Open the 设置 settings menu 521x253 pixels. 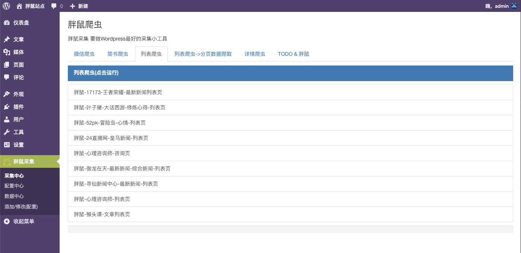[18, 145]
